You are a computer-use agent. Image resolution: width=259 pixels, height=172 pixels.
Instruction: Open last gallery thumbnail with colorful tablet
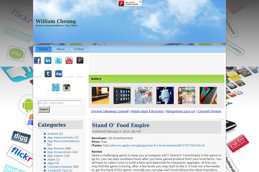coord(208,95)
